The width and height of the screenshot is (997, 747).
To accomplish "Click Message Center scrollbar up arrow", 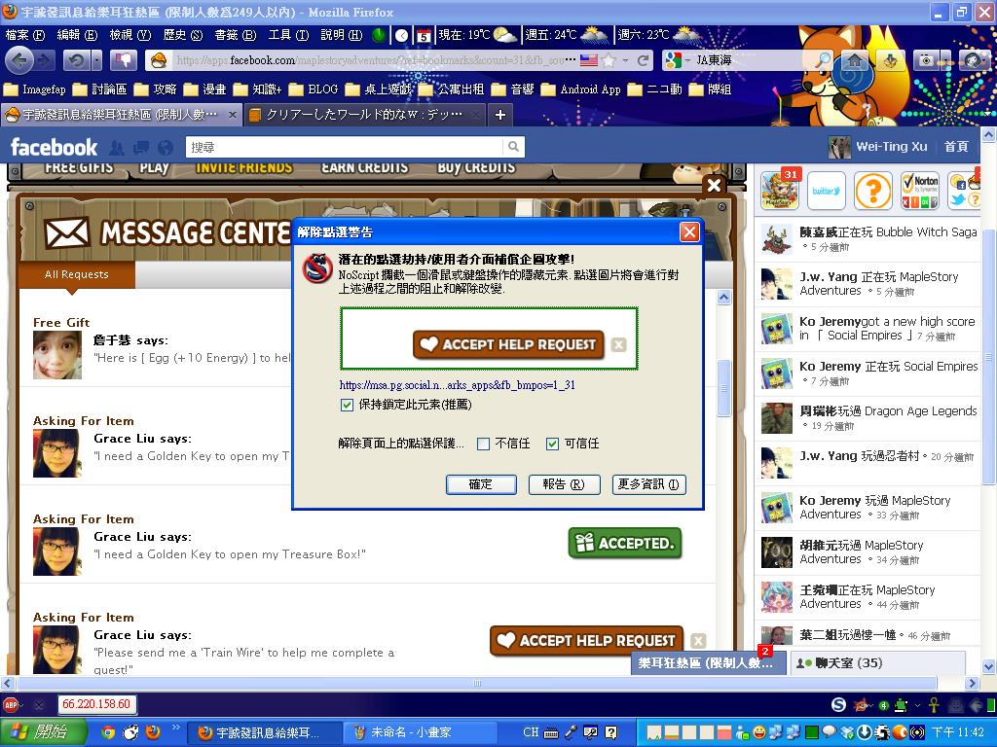I will [723, 298].
